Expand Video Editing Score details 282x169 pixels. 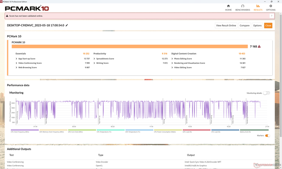(172, 68)
